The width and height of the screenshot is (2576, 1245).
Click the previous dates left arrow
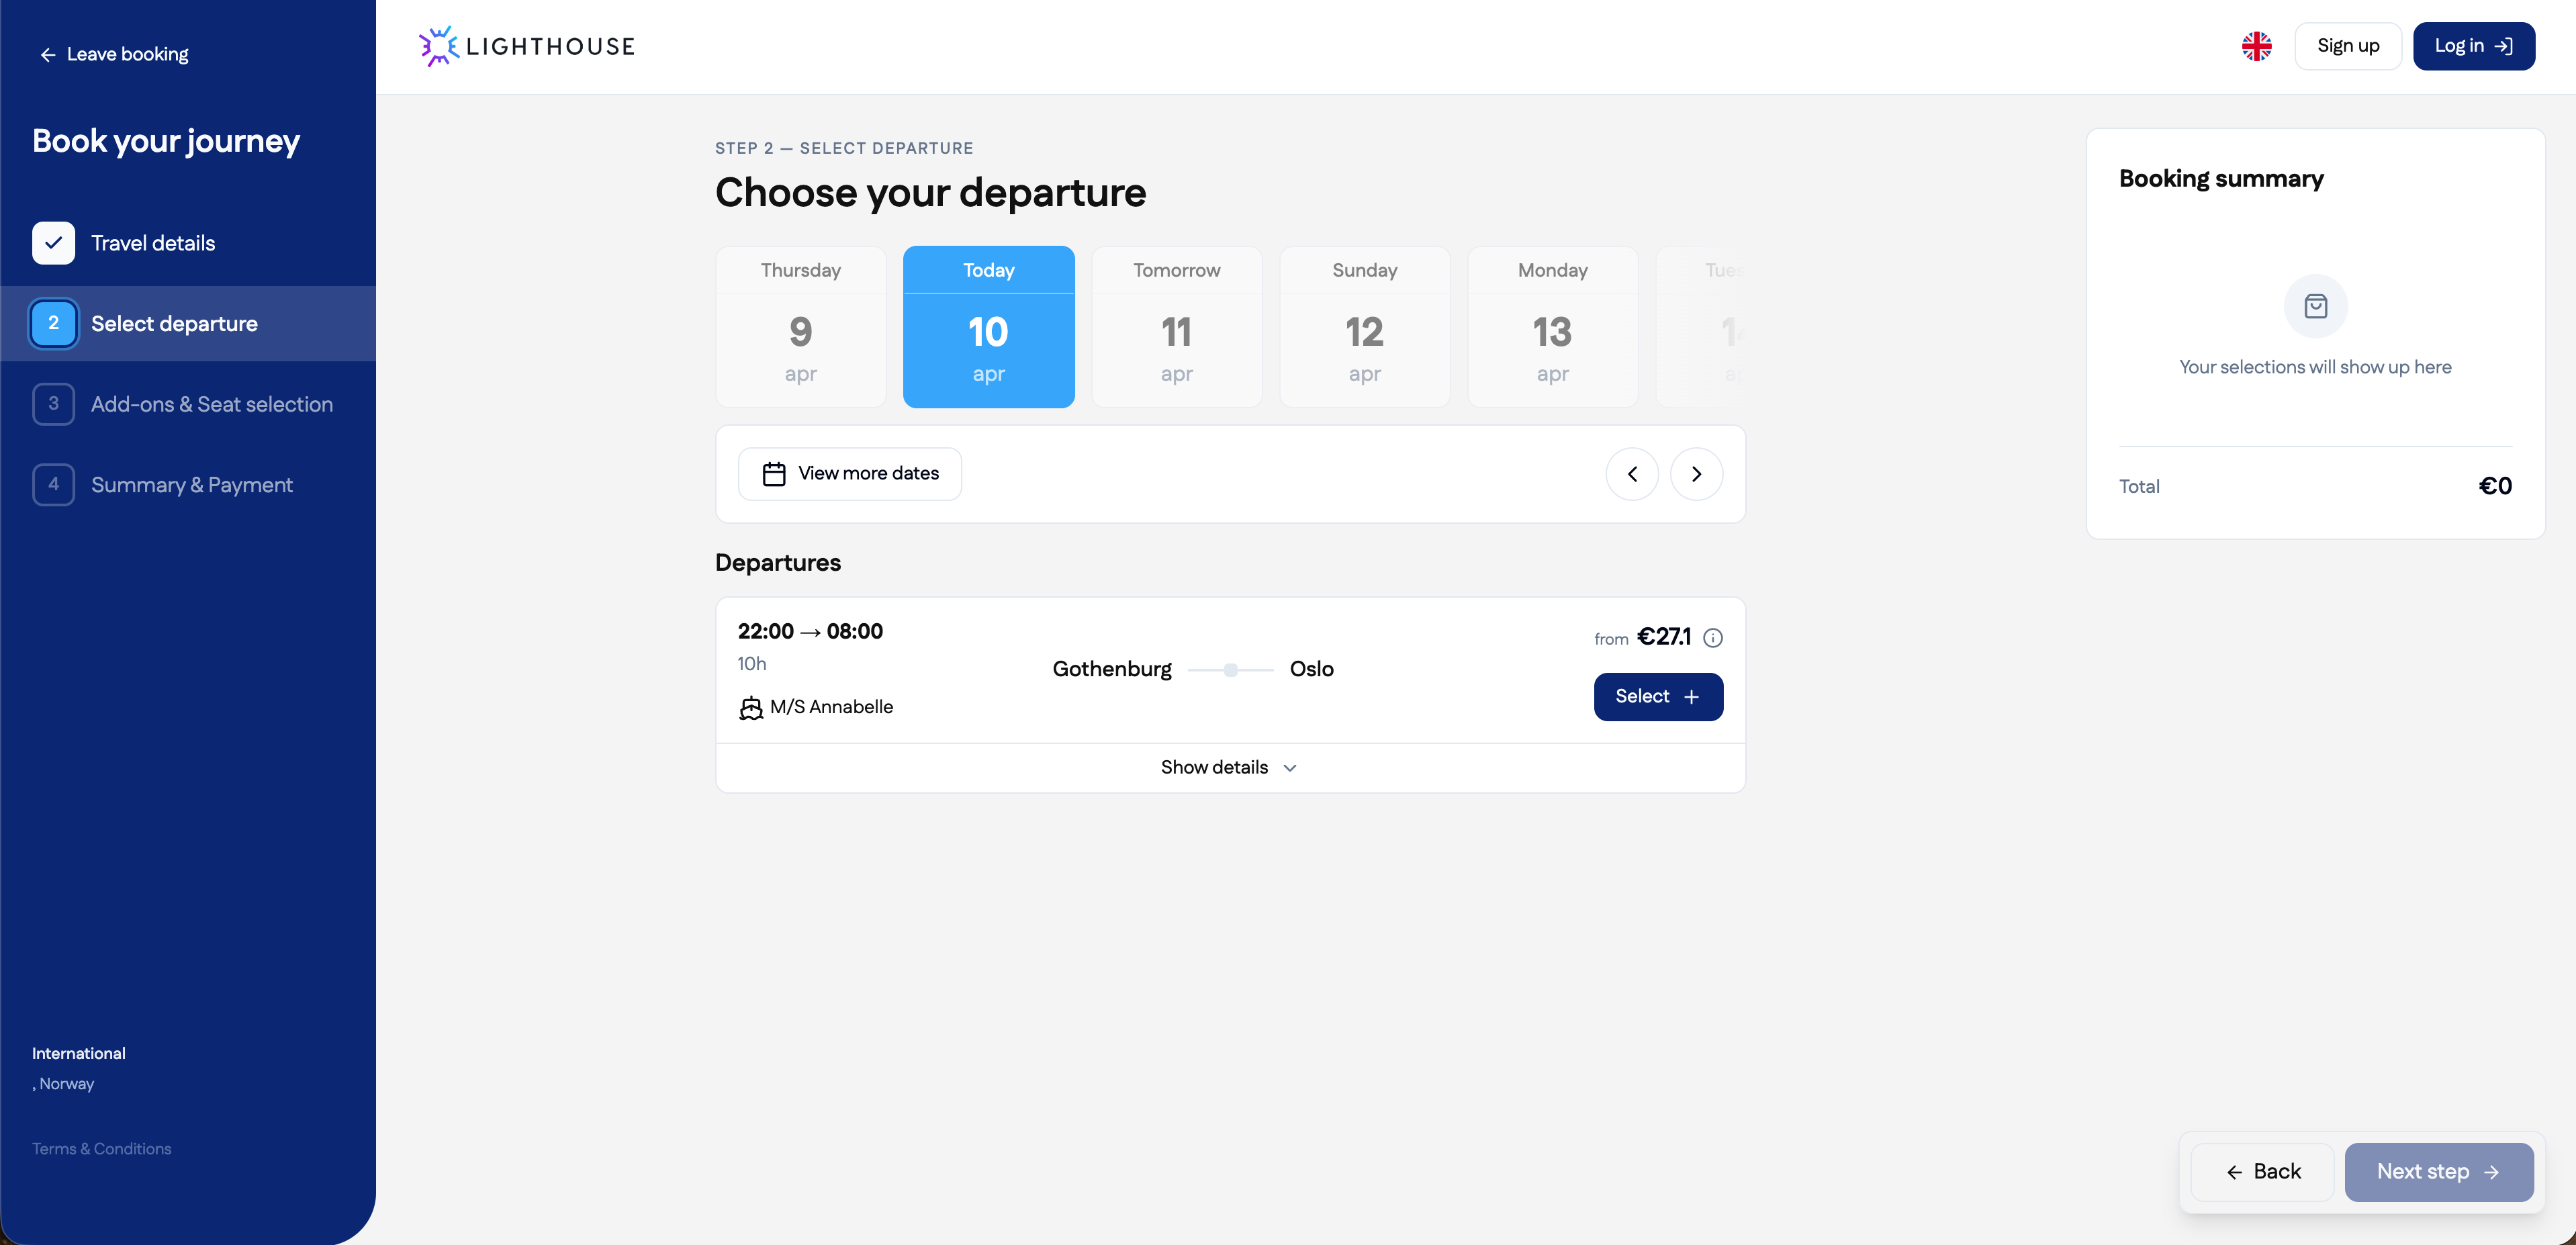pos(1632,474)
